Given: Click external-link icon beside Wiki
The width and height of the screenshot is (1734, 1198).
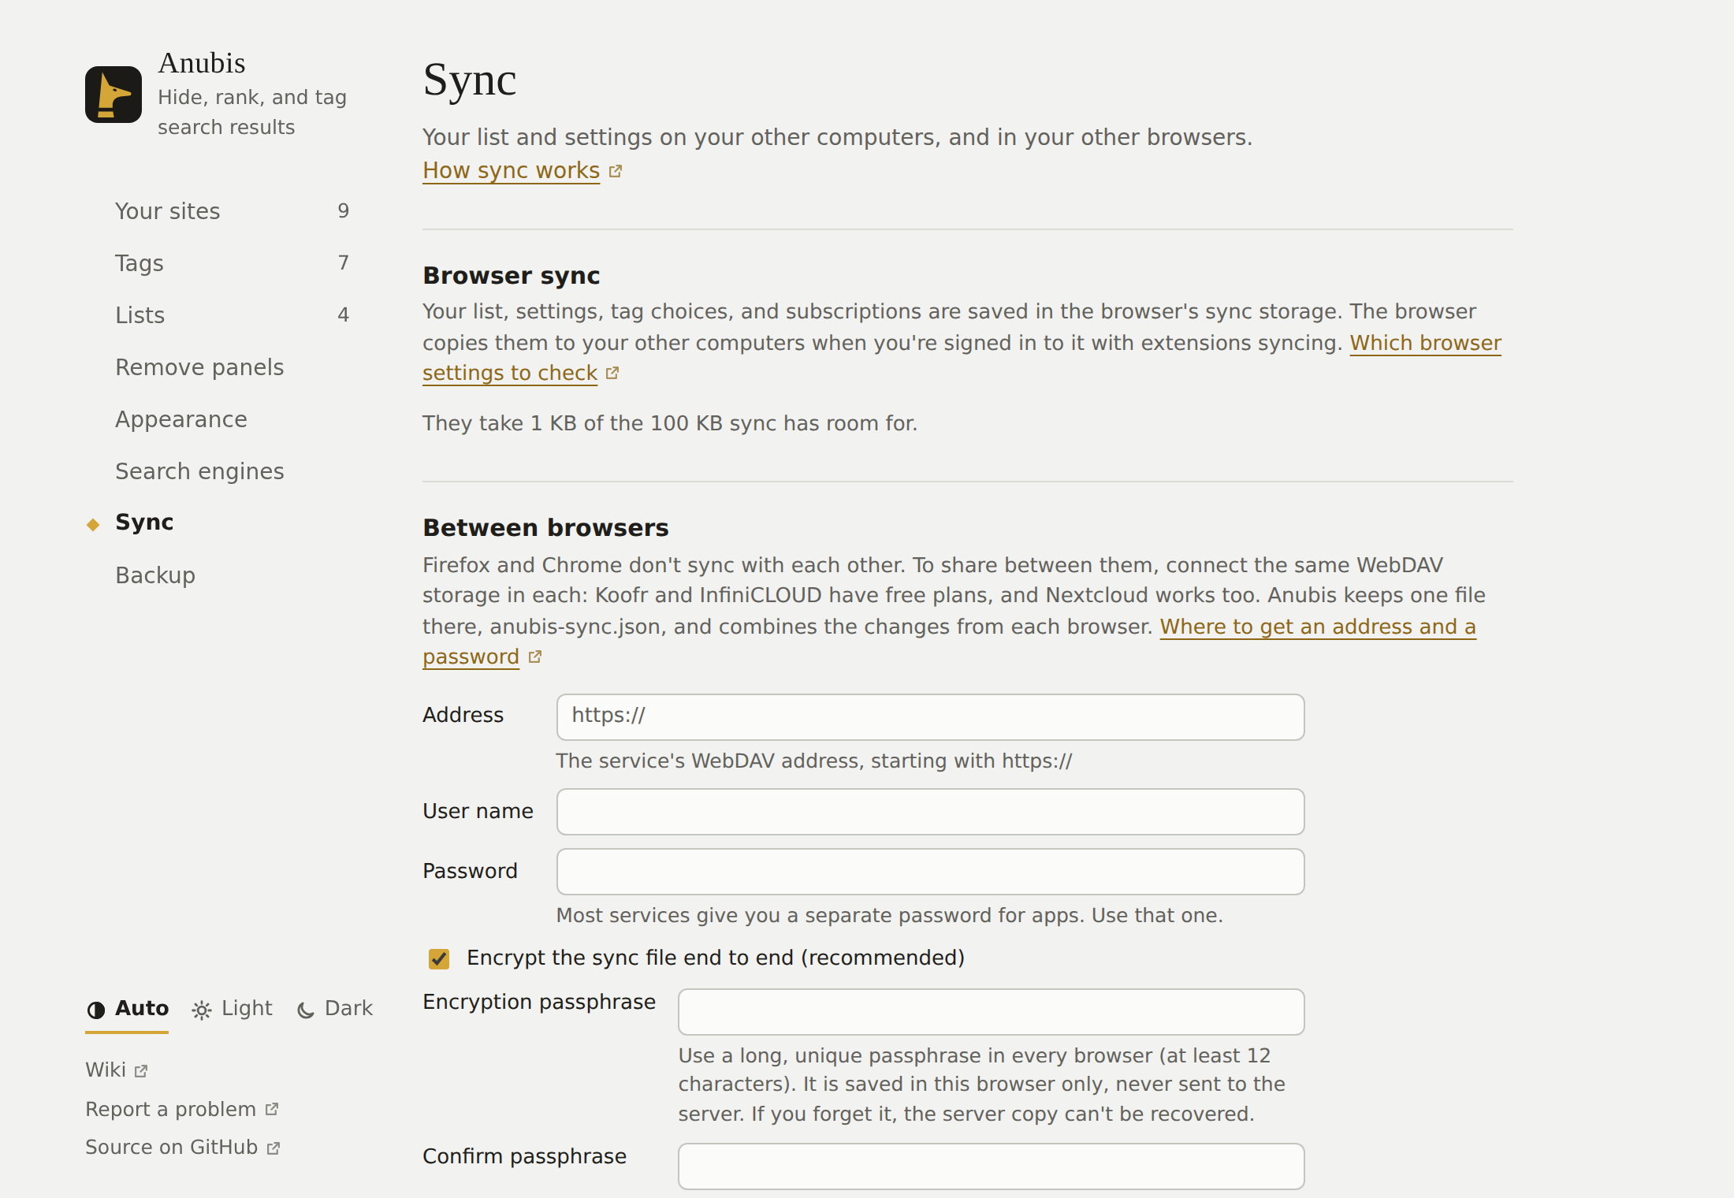Looking at the screenshot, I should [x=141, y=1071].
